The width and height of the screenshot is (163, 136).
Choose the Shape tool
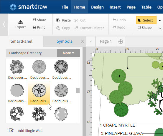[145, 28]
